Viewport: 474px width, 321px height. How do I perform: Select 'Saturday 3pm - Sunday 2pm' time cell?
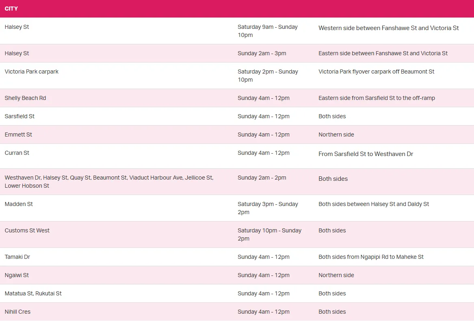pyautogui.click(x=268, y=208)
